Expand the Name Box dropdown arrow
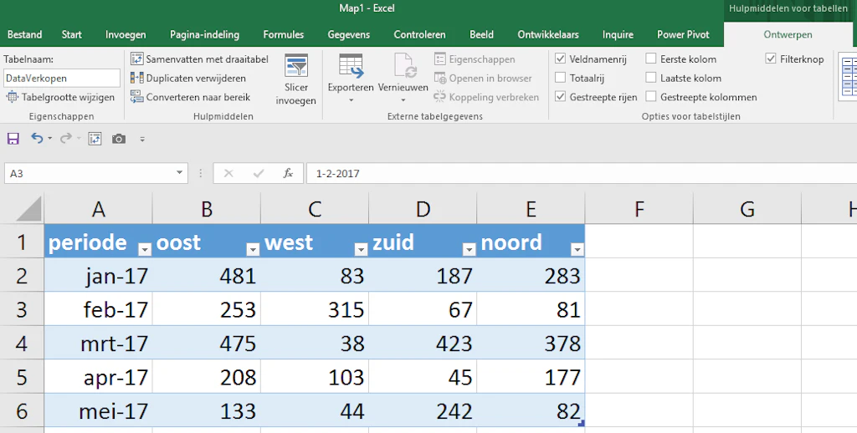857x433 pixels. pos(179,173)
